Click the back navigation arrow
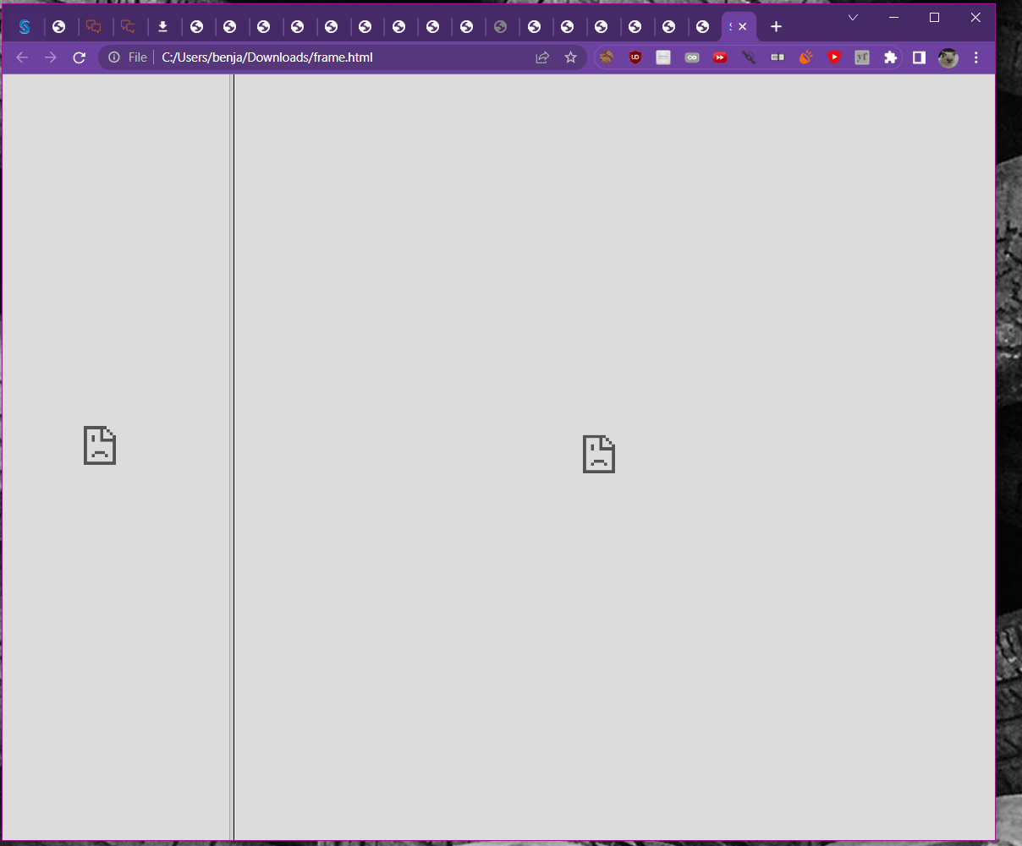 tap(21, 57)
